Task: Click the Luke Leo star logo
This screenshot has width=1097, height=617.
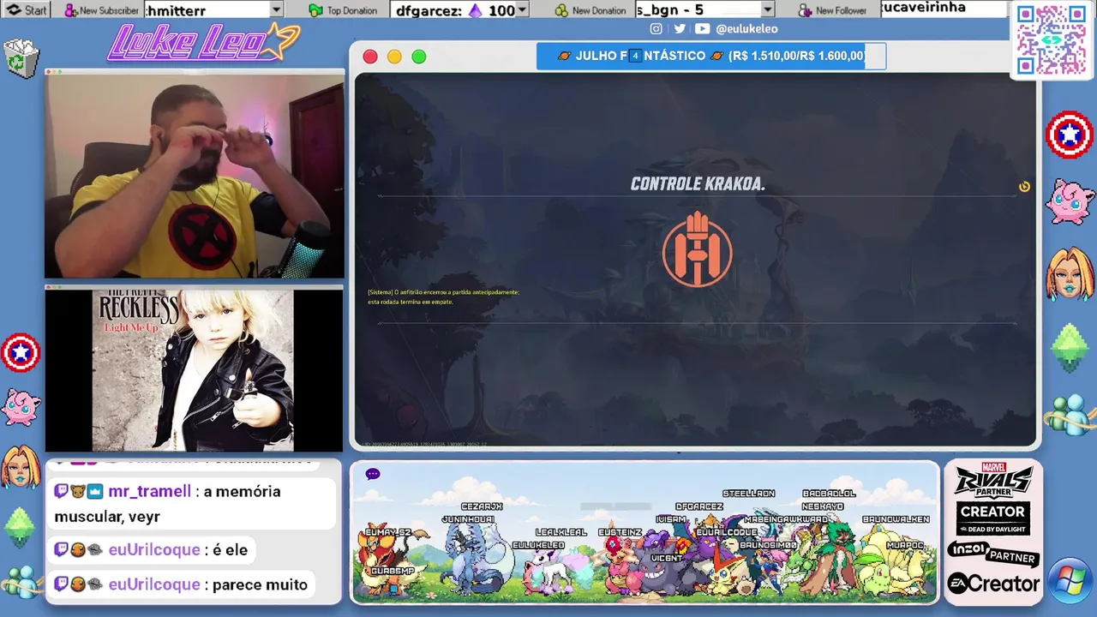Action: click(204, 42)
